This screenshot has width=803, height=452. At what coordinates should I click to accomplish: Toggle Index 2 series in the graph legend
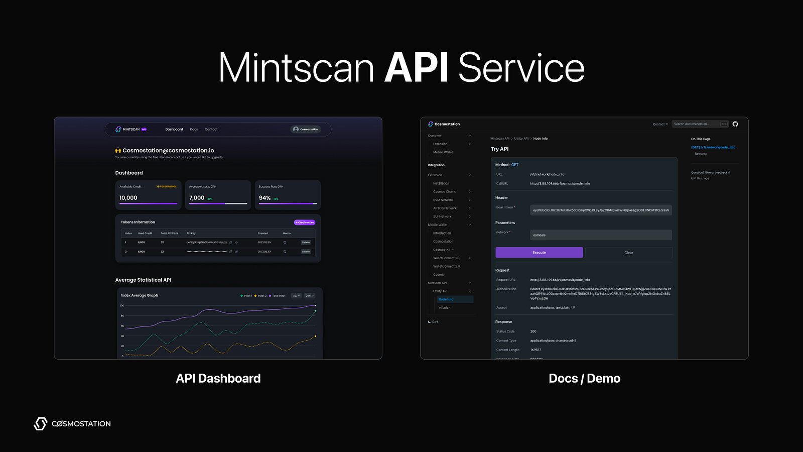coord(261,295)
